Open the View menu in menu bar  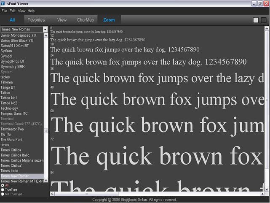(21, 11)
